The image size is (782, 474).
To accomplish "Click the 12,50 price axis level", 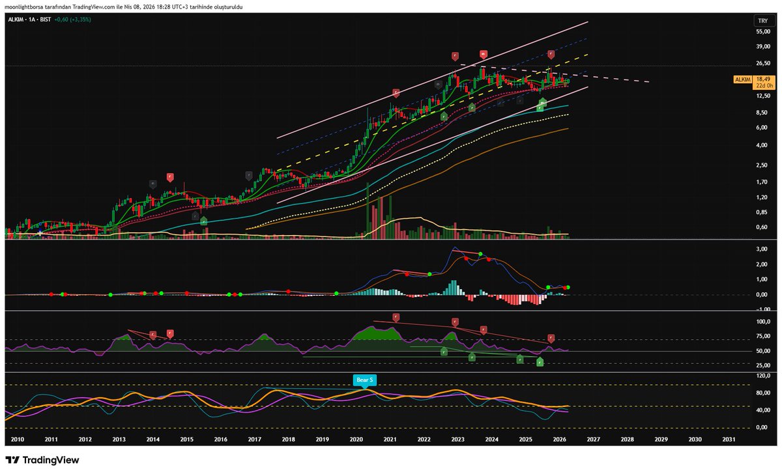I will click(763, 96).
